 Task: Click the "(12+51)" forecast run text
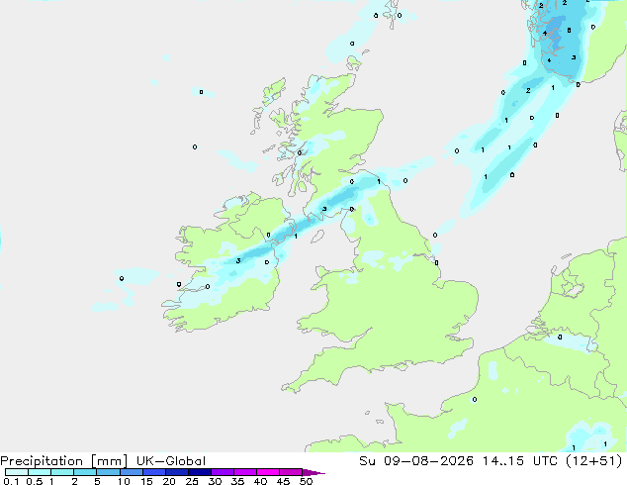(594, 461)
